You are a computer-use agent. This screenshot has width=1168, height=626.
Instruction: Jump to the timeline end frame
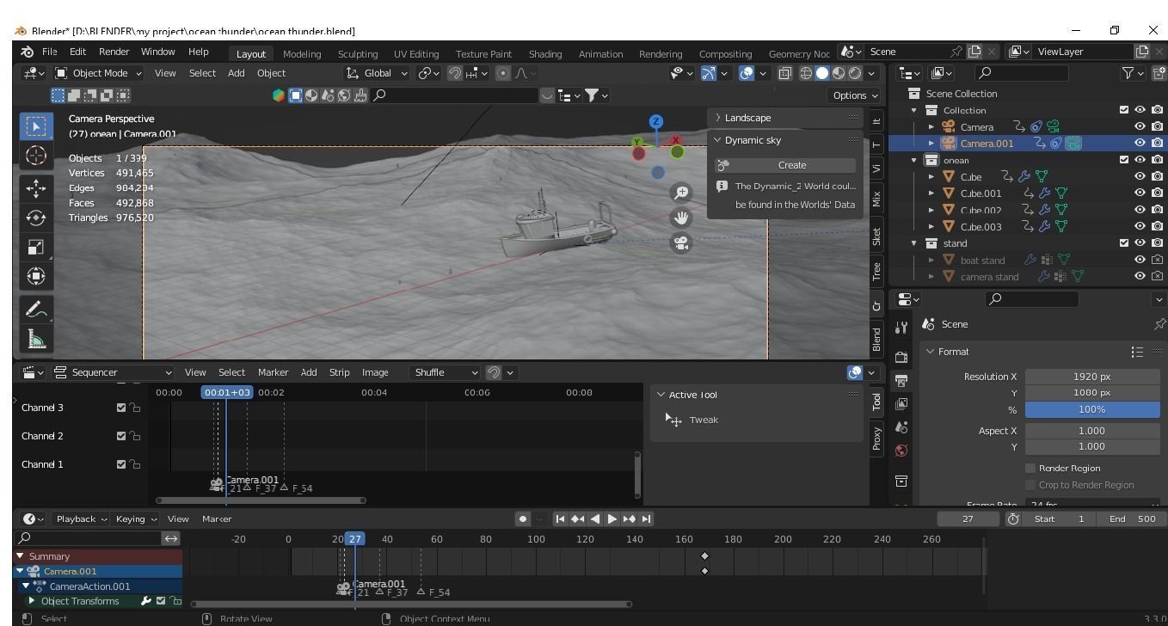pyautogui.click(x=647, y=519)
